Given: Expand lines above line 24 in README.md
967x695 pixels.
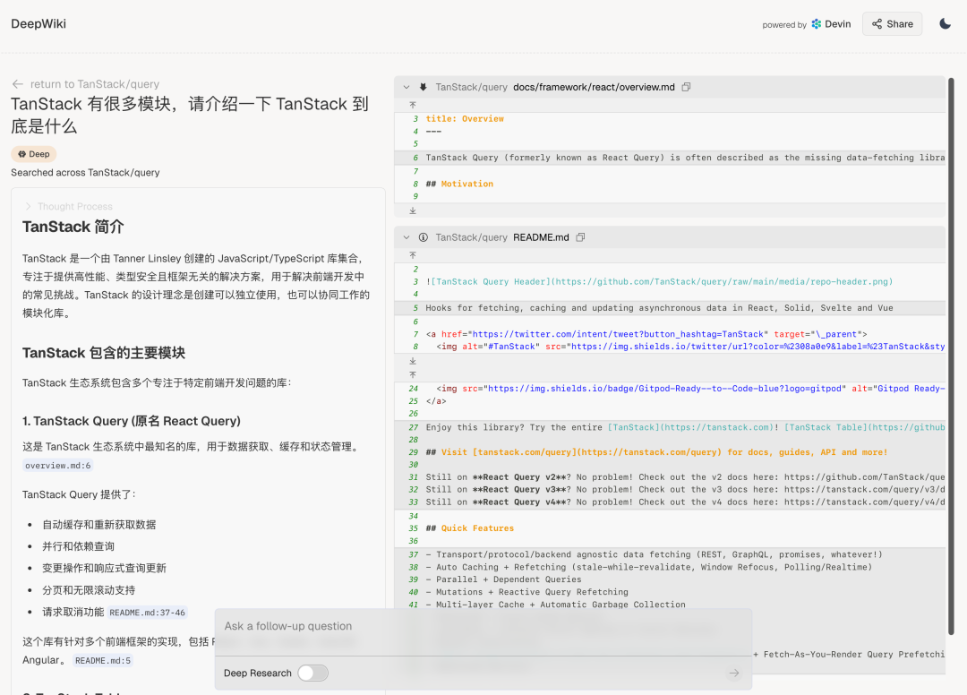Looking at the screenshot, I should click(x=413, y=375).
